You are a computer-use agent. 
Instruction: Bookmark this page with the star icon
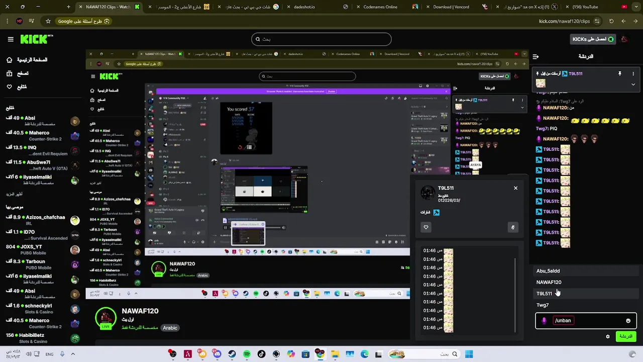pos(48,21)
